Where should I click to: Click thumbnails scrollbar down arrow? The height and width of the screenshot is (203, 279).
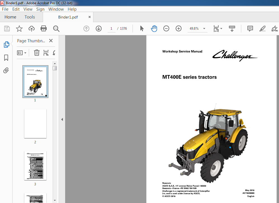tap(55, 200)
